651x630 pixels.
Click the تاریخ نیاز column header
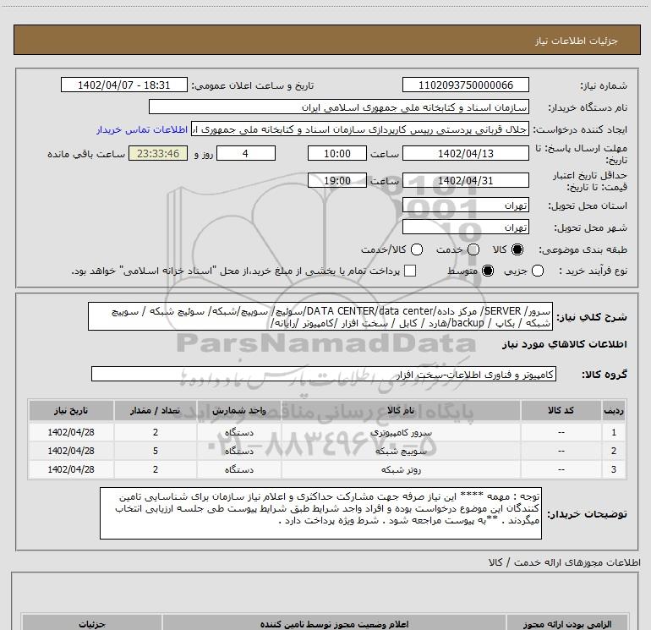point(71,410)
